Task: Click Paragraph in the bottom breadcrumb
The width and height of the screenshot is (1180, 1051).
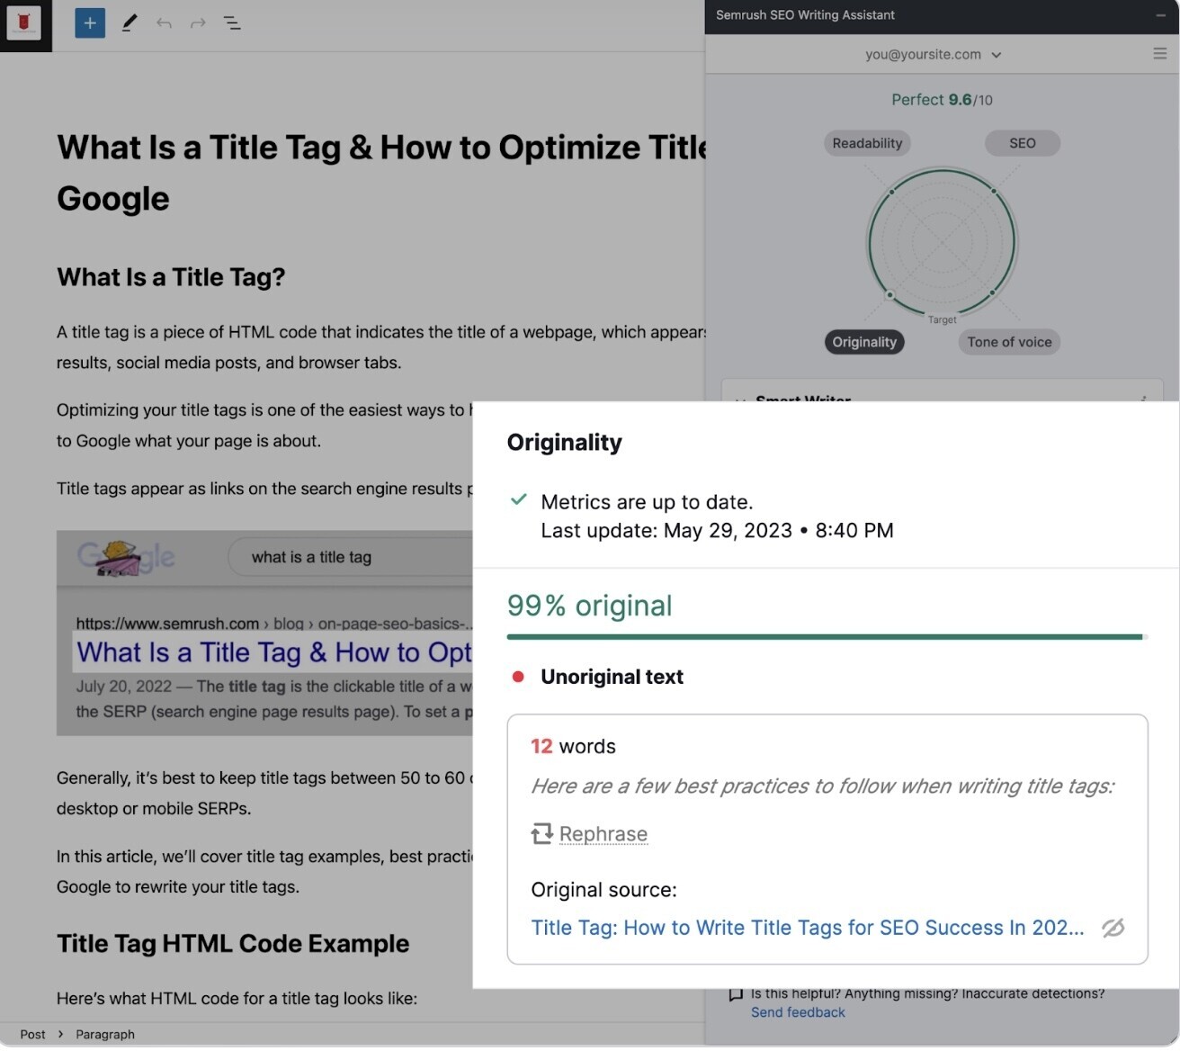Action: coord(104,1034)
